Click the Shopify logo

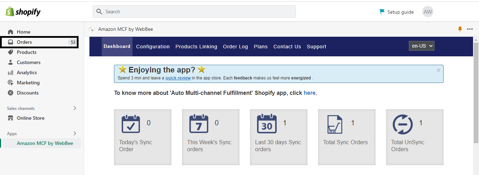coord(23,12)
